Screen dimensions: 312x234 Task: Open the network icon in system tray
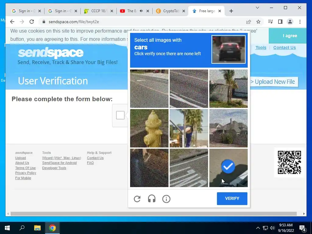pyautogui.click(x=265, y=228)
